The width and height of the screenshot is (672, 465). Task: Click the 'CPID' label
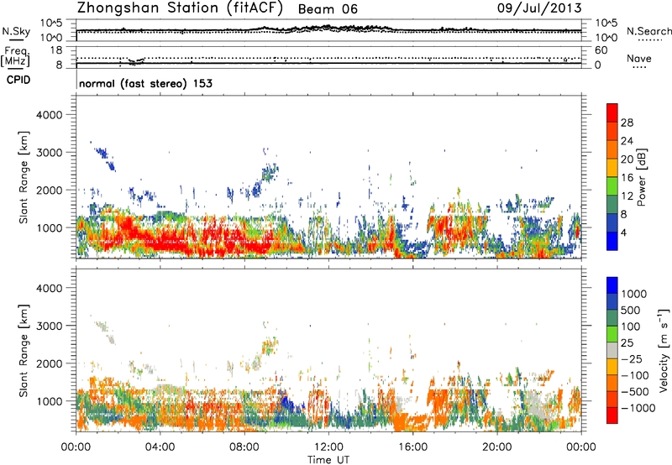coord(18,80)
